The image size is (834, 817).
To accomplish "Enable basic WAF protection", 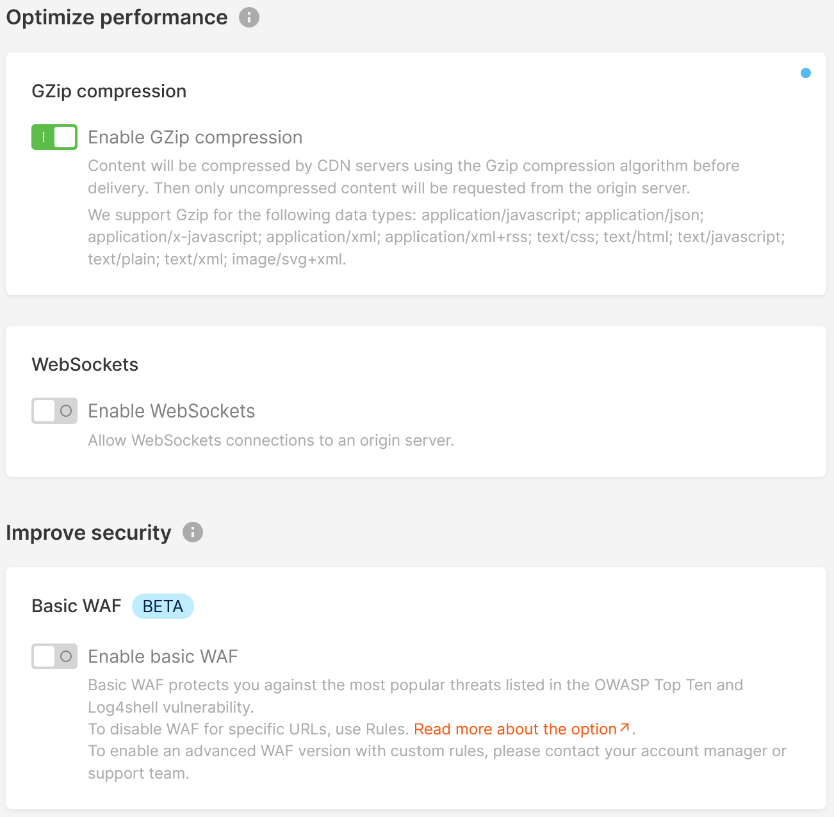I will [x=54, y=656].
